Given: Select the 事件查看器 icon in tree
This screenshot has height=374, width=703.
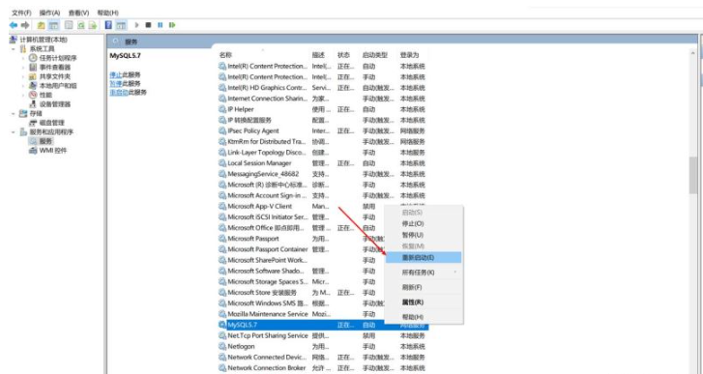Looking at the screenshot, I should (x=33, y=68).
